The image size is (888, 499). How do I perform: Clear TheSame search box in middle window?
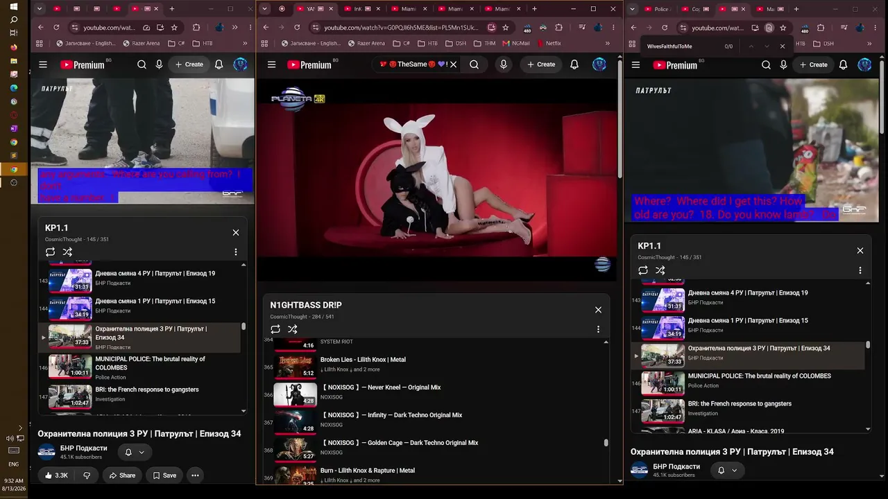click(453, 64)
